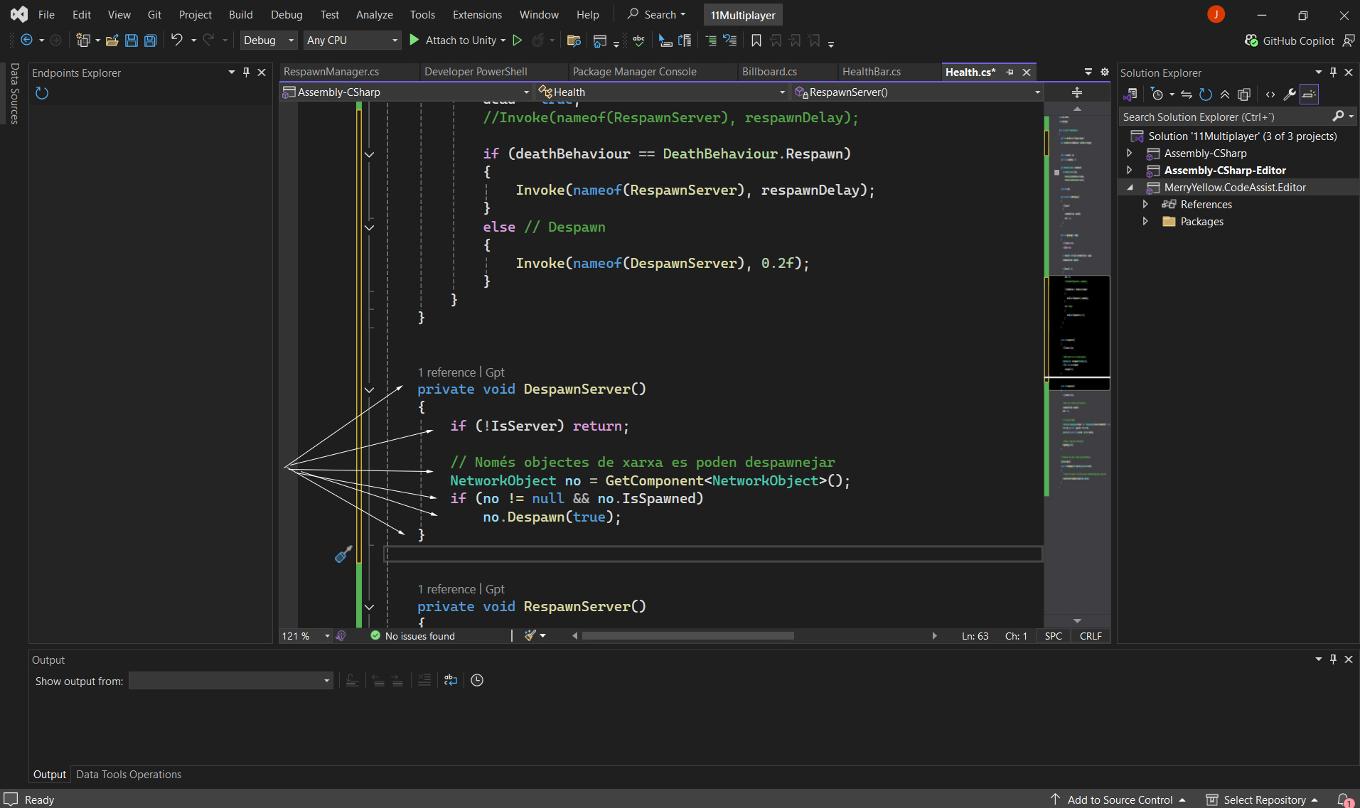Click the screwdriver quick actions icon in margin
1360x808 pixels.
[343, 554]
